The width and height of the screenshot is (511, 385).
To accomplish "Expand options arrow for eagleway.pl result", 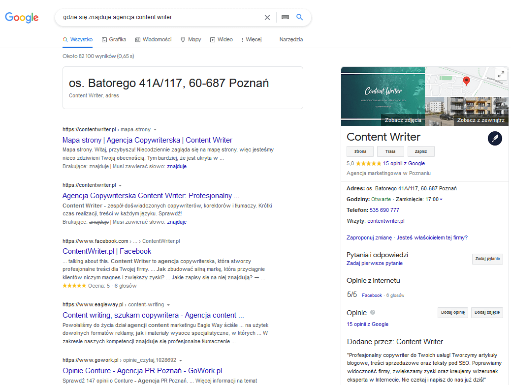I will coord(168,305).
